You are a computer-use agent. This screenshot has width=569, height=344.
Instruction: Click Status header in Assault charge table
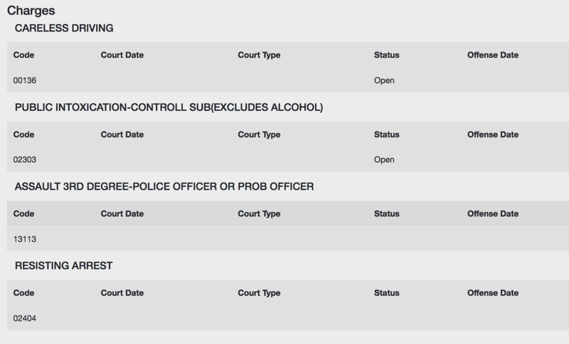[387, 214]
